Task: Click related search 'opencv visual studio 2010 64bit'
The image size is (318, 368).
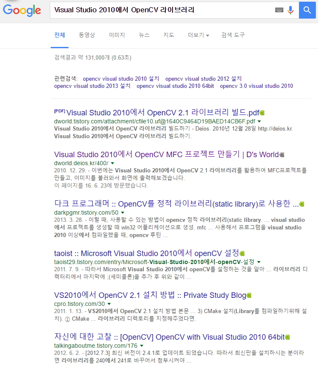Action: coord(175,86)
